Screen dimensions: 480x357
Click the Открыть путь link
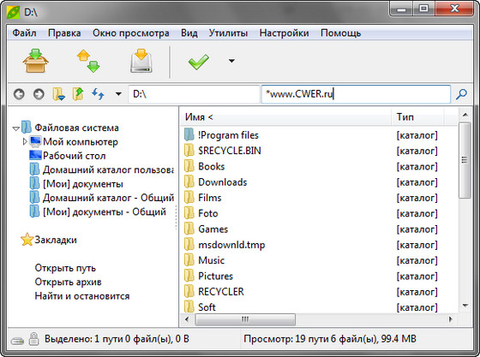click(65, 268)
